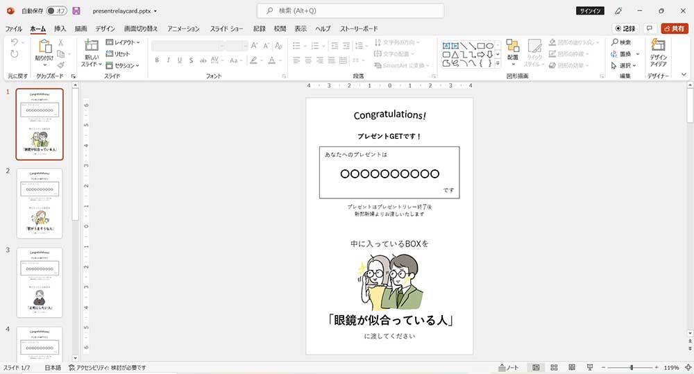Increase font size with larger A
The image size is (694, 374).
tap(254, 46)
